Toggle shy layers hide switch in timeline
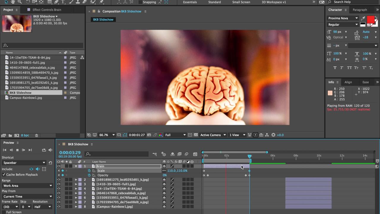This screenshot has height=214, width=380. click(x=172, y=154)
